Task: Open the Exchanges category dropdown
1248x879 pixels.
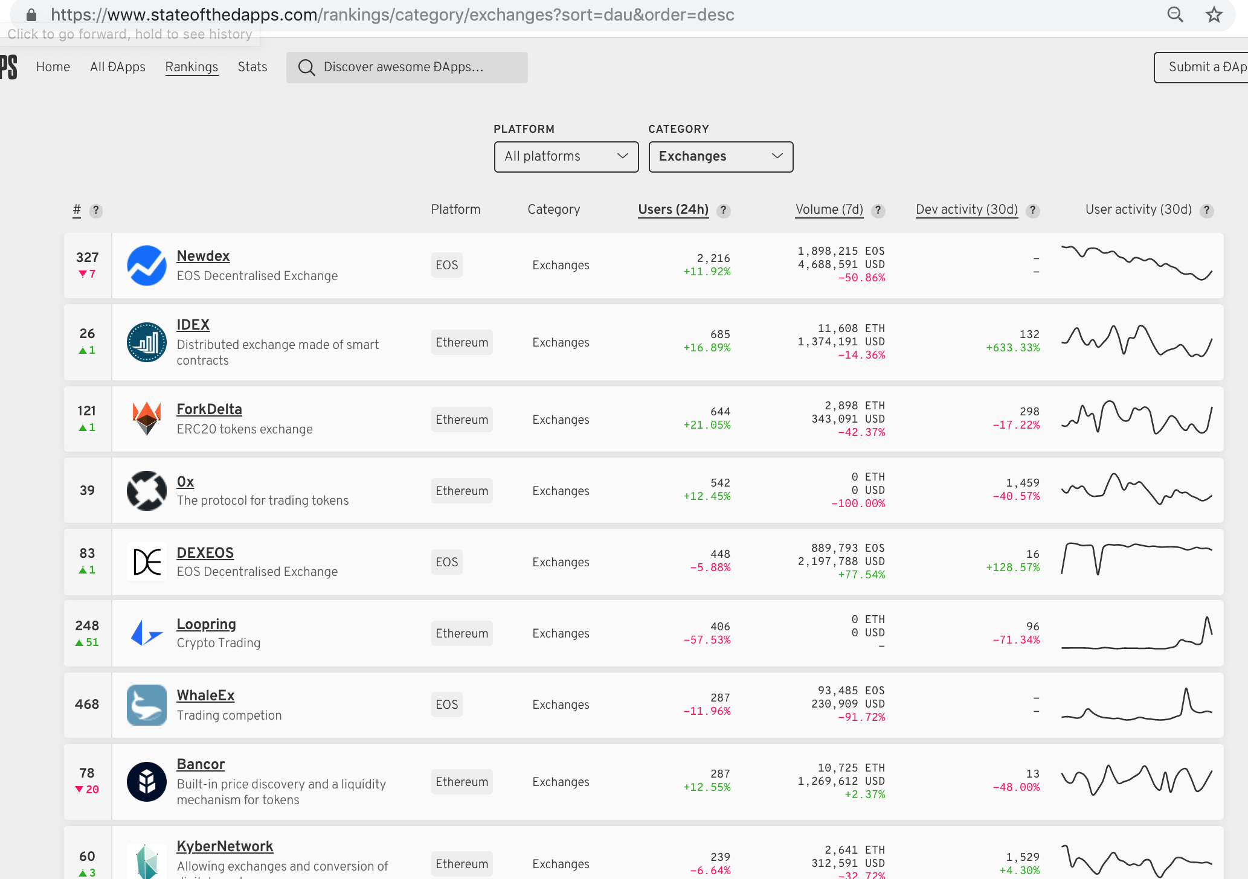Action: pyautogui.click(x=721, y=157)
